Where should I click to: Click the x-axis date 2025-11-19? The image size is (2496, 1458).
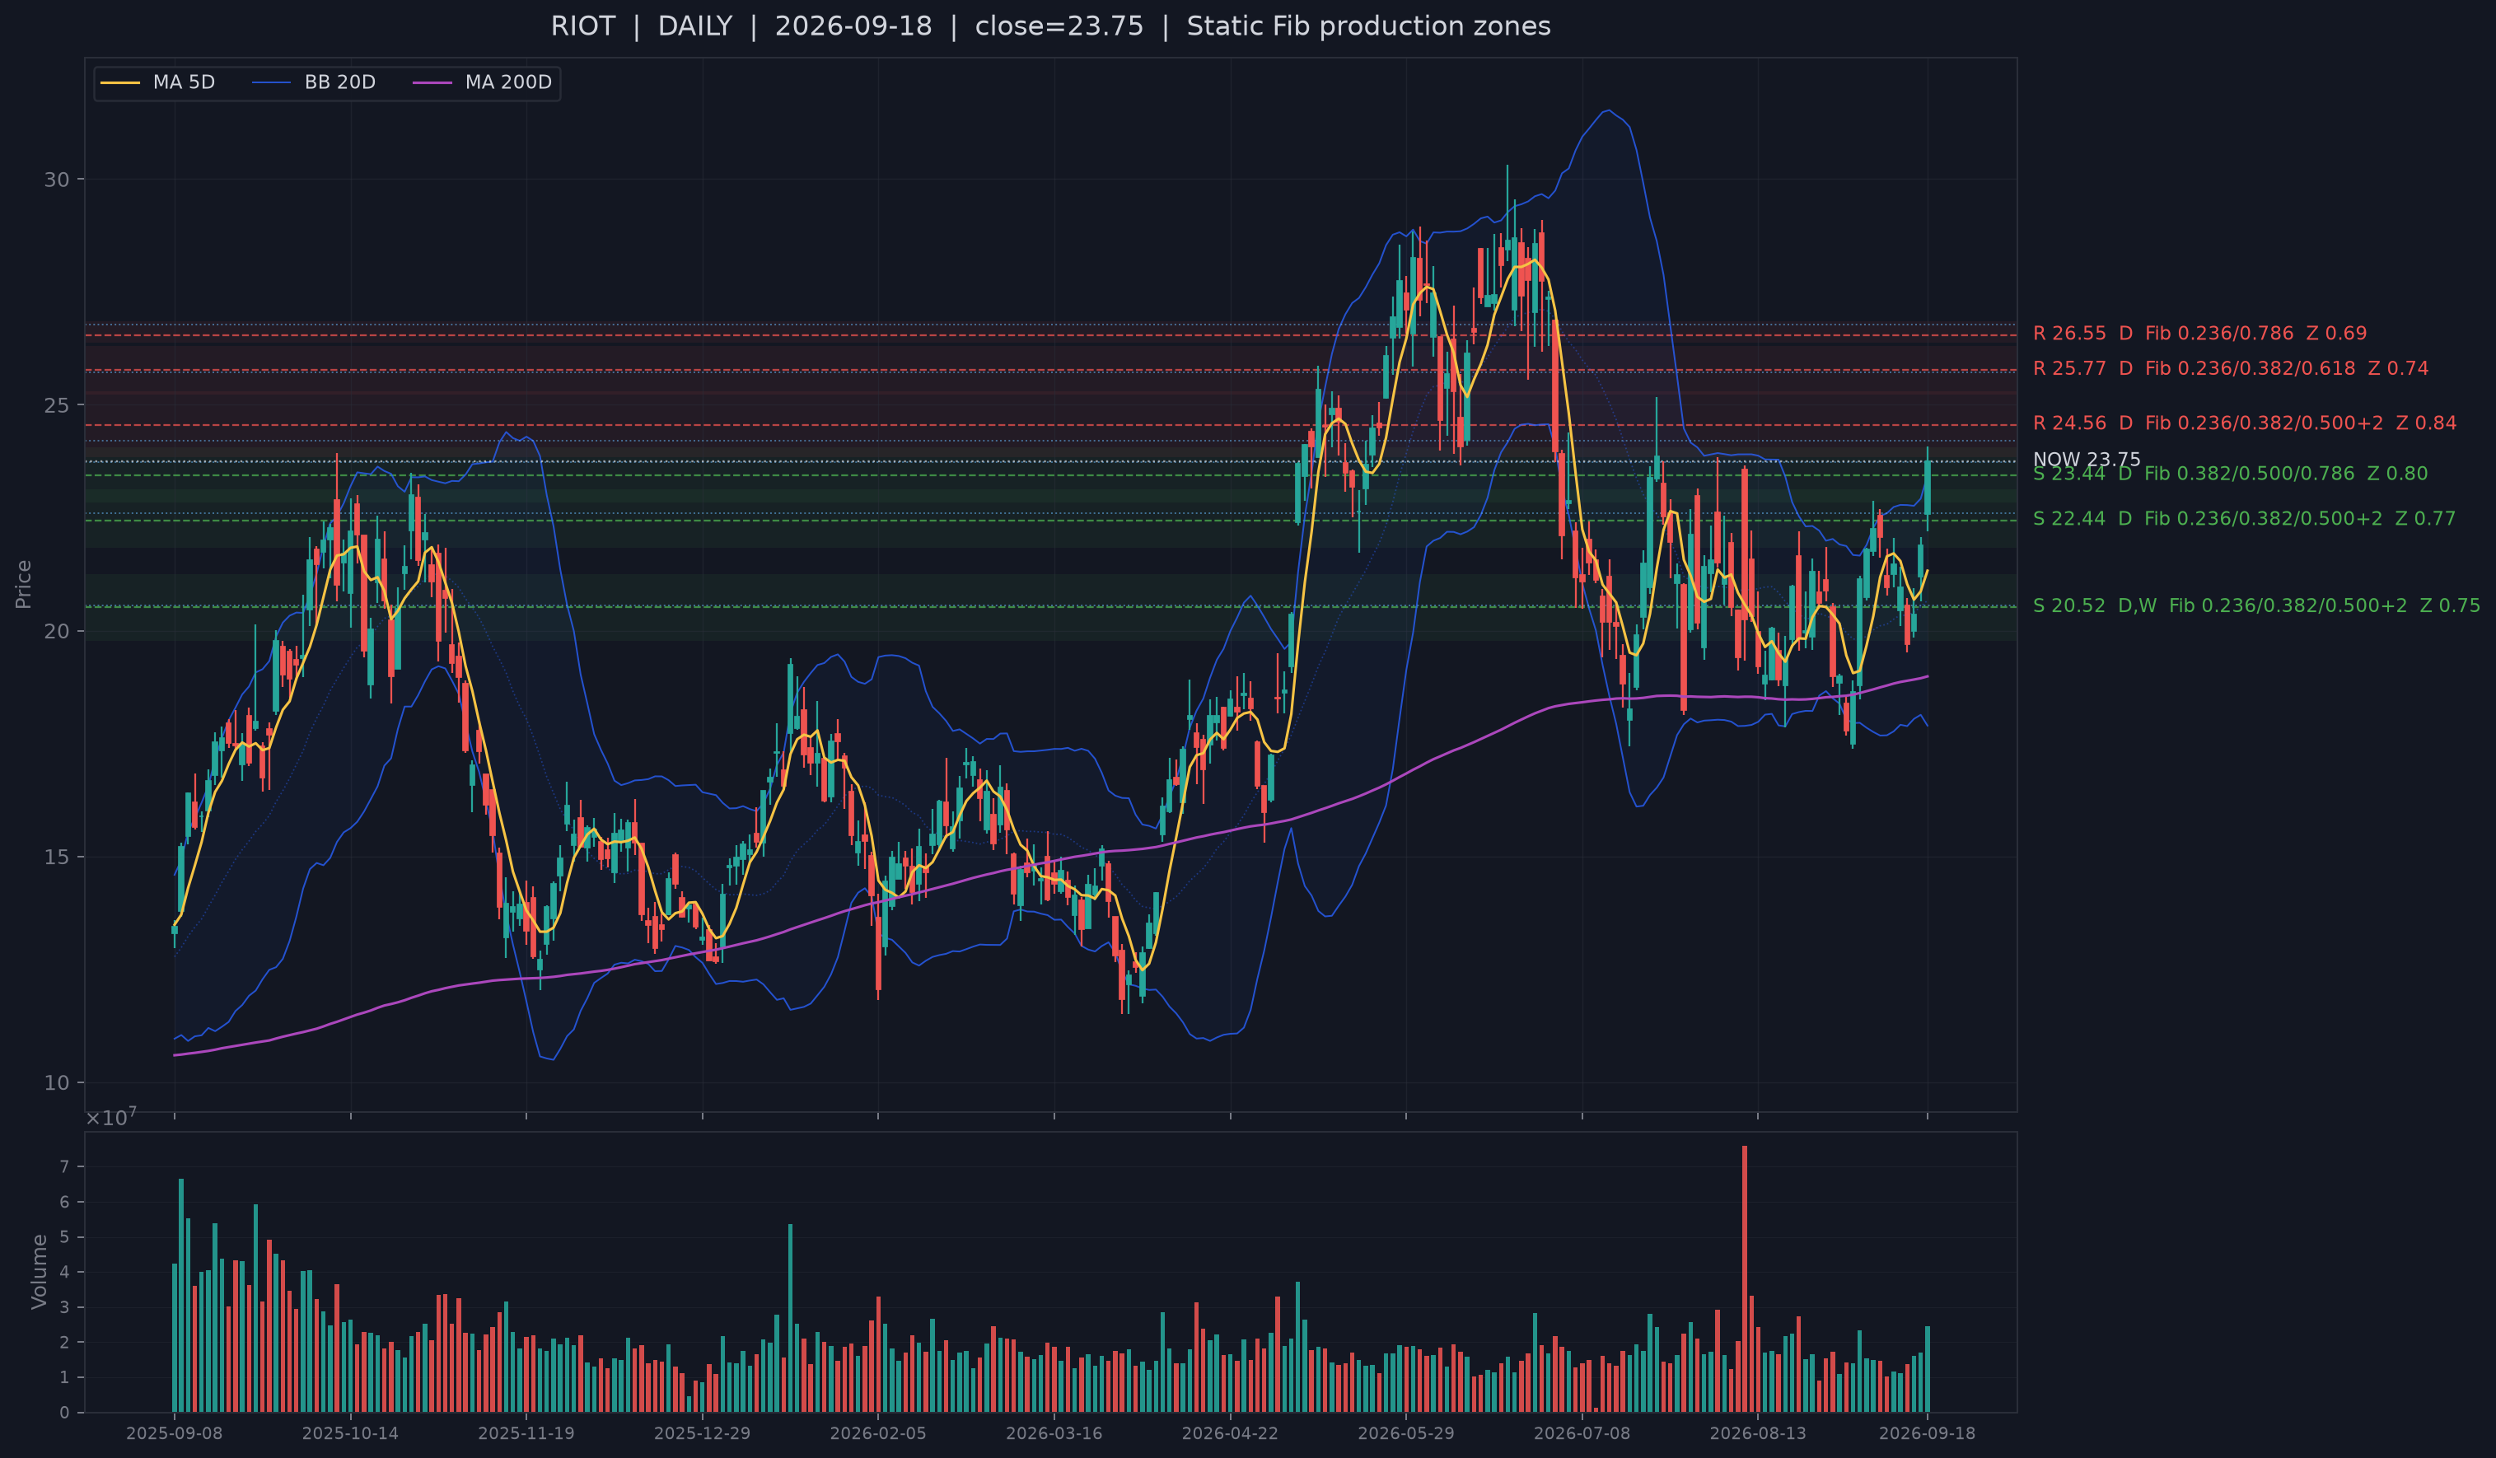[526, 1433]
